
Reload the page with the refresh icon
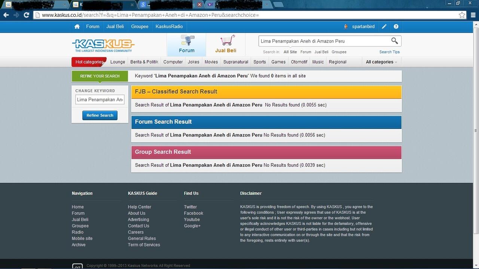click(x=26, y=15)
